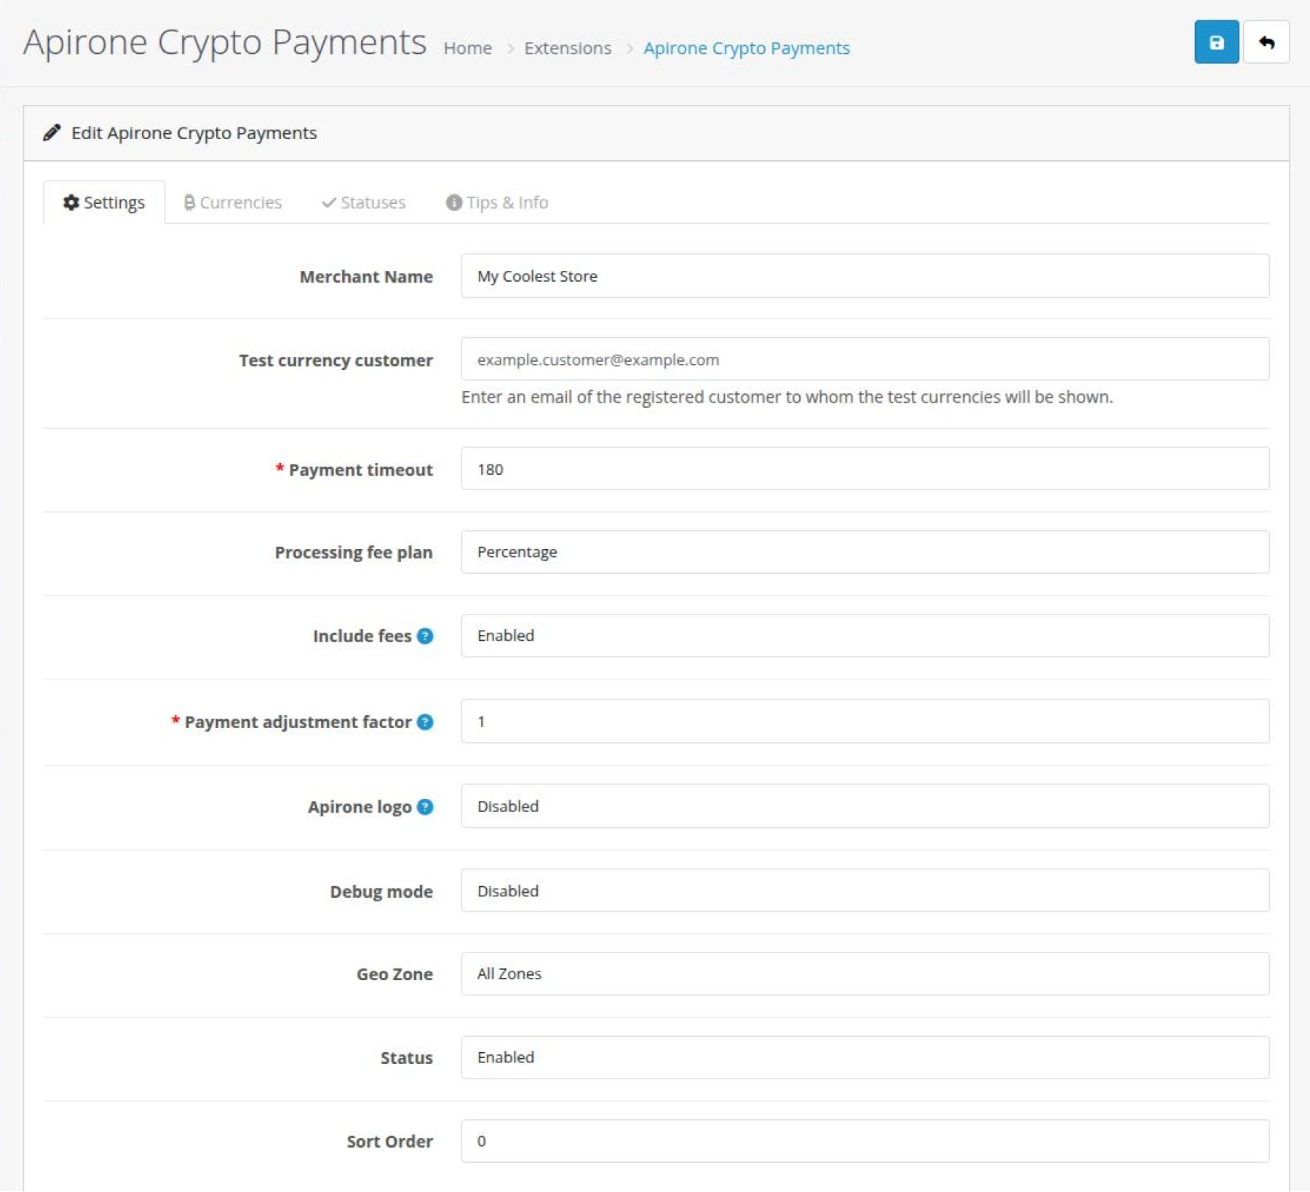This screenshot has width=1310, height=1192.
Task: Click the Merchant Name label
Action: point(366,277)
